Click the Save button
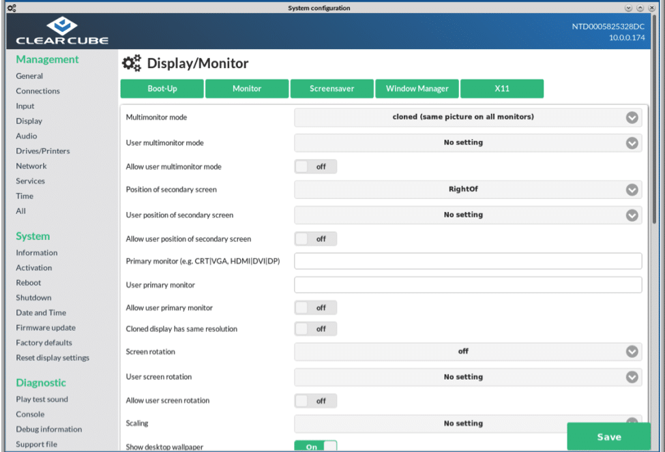The width and height of the screenshot is (665, 452). [608, 436]
